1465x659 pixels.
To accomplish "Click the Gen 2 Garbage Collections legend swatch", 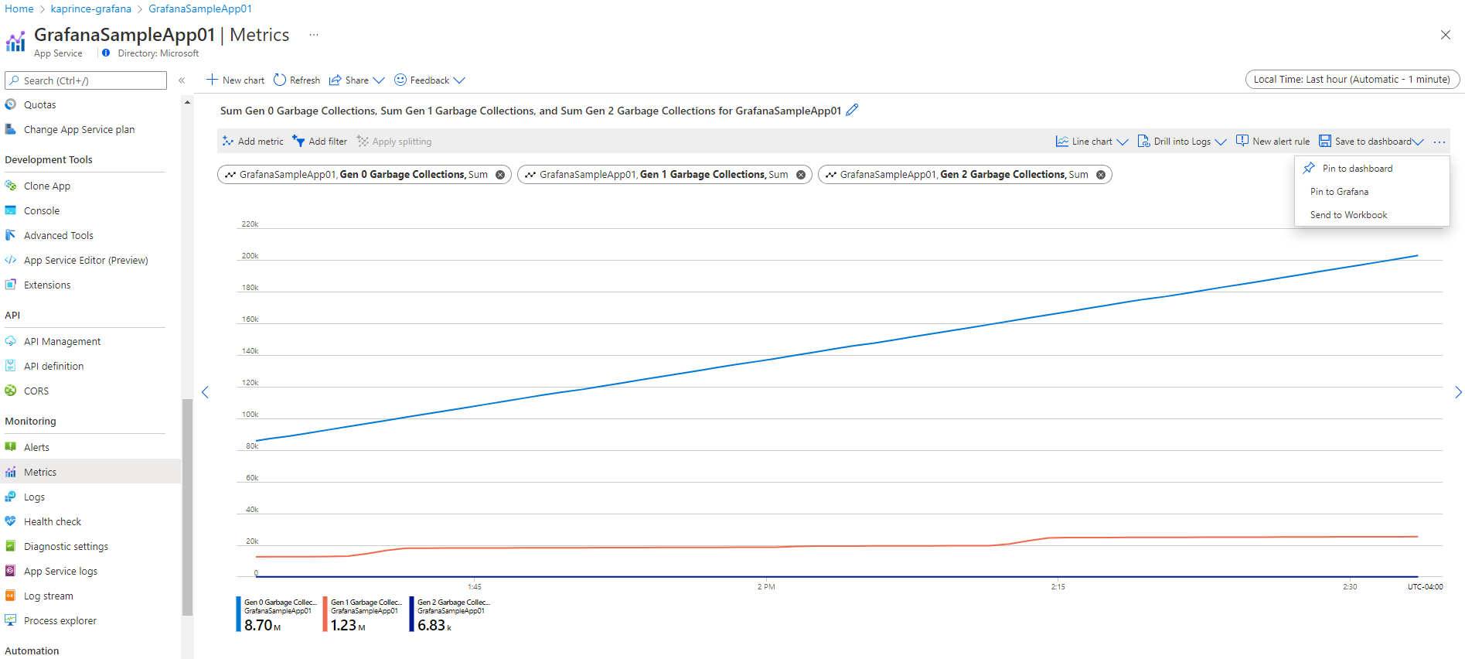I will click(x=411, y=614).
